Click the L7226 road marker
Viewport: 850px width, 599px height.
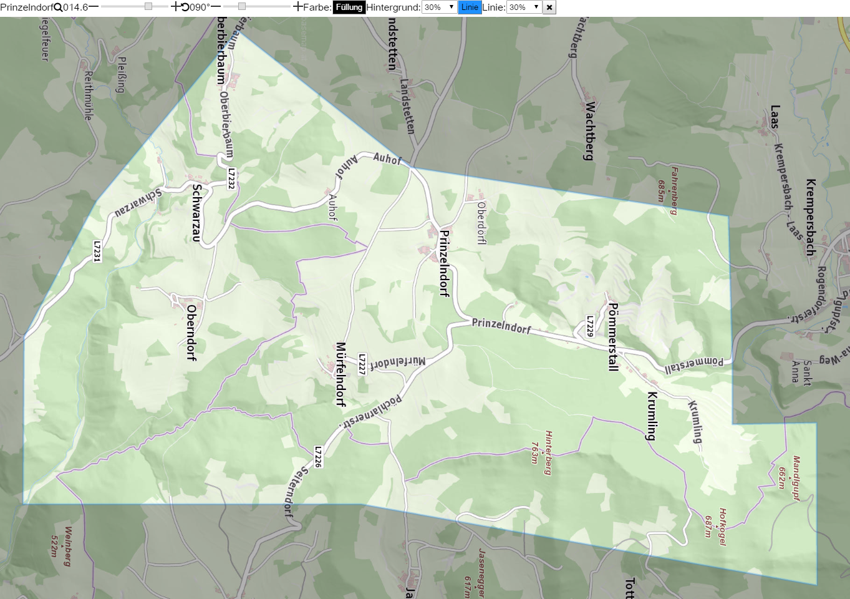pos(318,457)
